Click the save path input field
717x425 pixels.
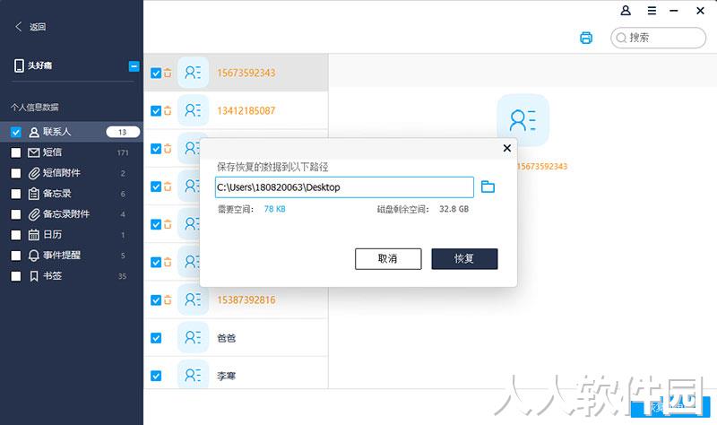tap(344, 187)
